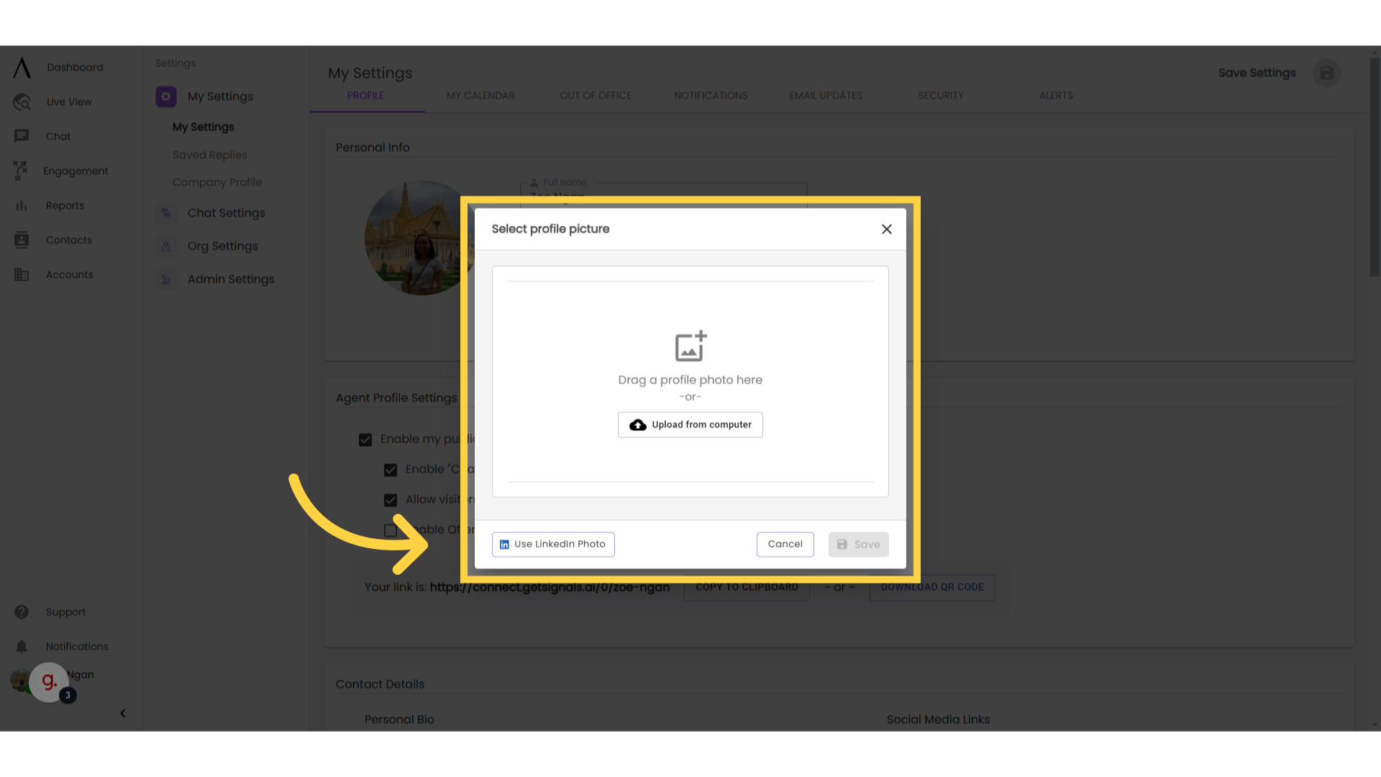This screenshot has width=1381, height=777.
Task: Expand Org Settings section
Action: pos(222,245)
